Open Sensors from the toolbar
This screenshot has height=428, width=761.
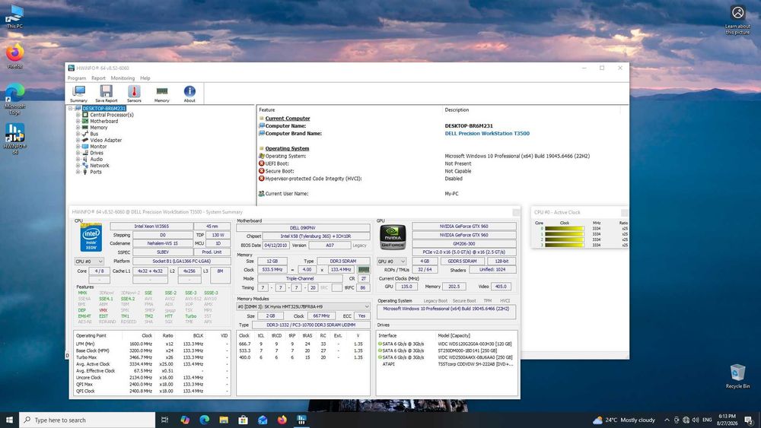coord(134,94)
